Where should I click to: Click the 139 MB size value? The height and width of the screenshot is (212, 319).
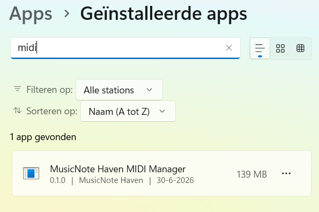pyautogui.click(x=251, y=174)
